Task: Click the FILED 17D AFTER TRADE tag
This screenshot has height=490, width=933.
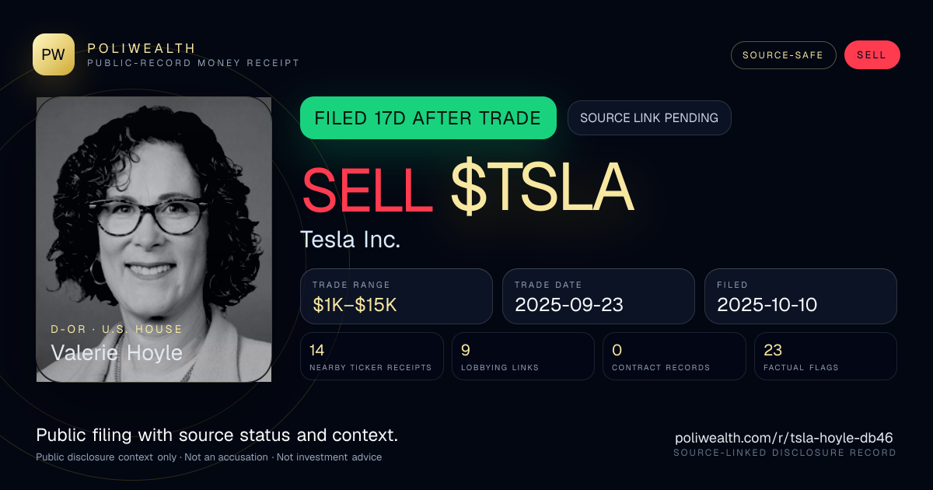Action: coord(428,118)
